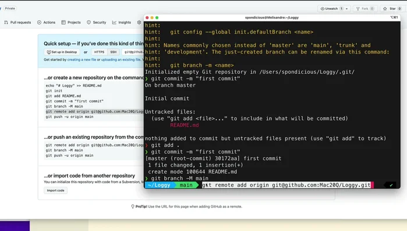The width and height of the screenshot is (407, 231).
Task: Select the HTTPS protocol option
Action: coord(99,52)
